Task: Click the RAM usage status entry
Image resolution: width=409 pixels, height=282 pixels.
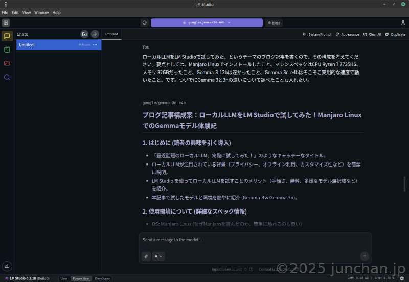Action: [x=358, y=278]
